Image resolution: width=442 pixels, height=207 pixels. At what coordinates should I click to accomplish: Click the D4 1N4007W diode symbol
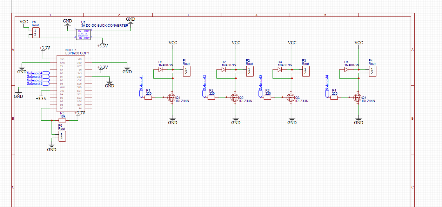pos(346,69)
